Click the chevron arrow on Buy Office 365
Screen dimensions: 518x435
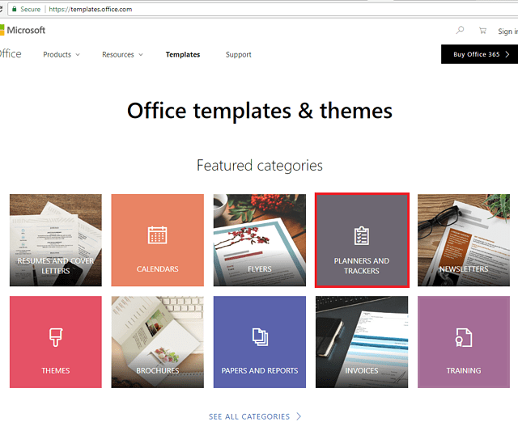507,54
